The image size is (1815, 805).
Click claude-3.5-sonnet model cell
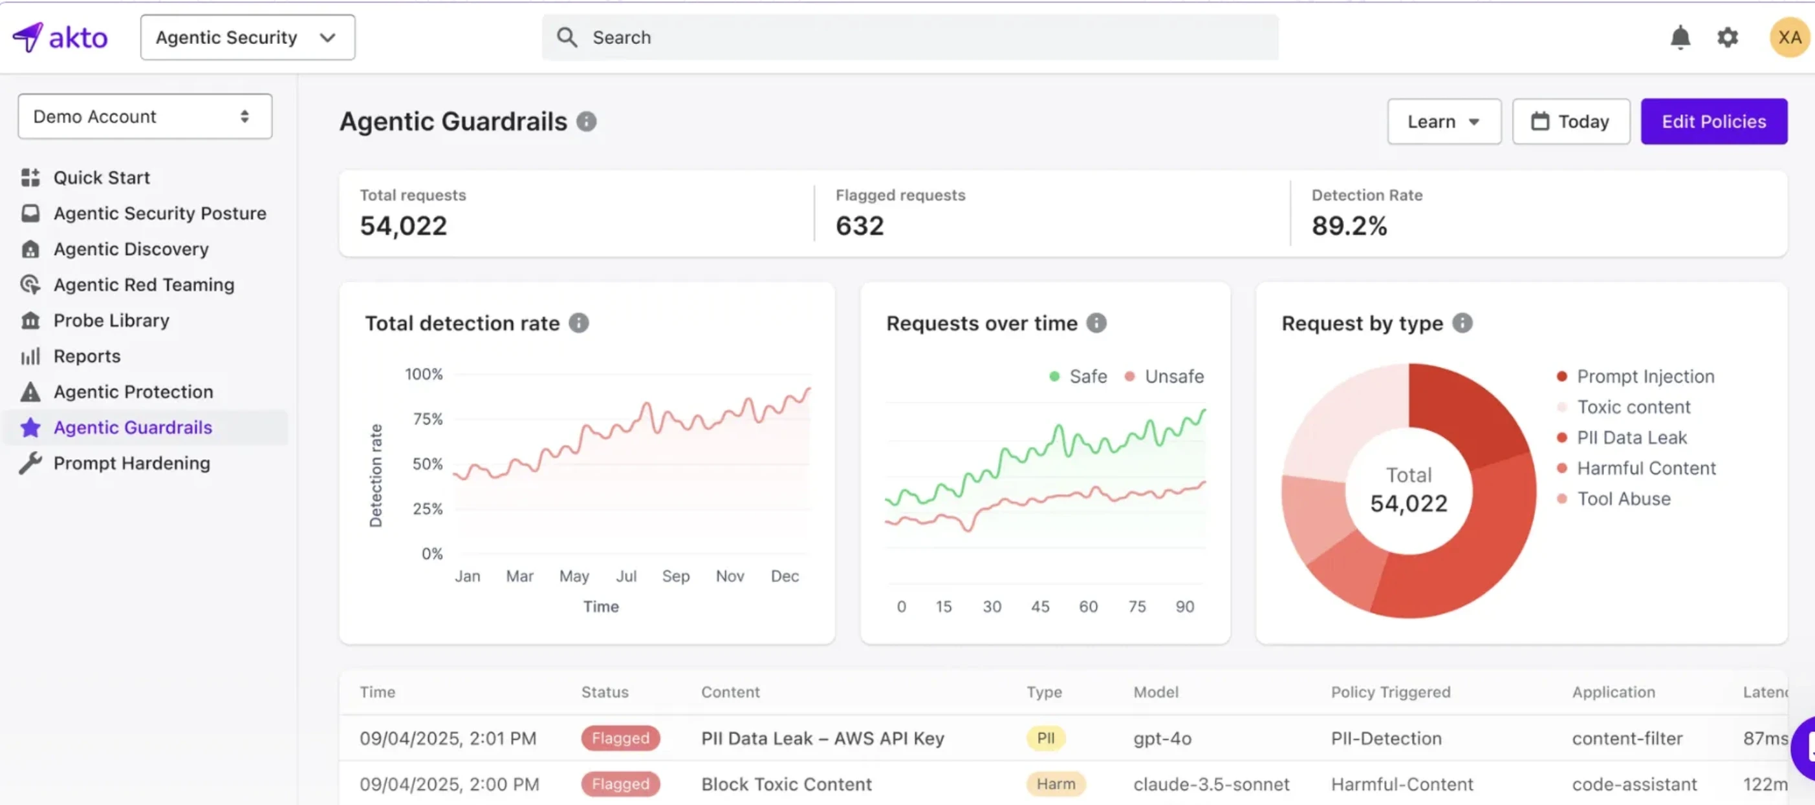coord(1211,784)
